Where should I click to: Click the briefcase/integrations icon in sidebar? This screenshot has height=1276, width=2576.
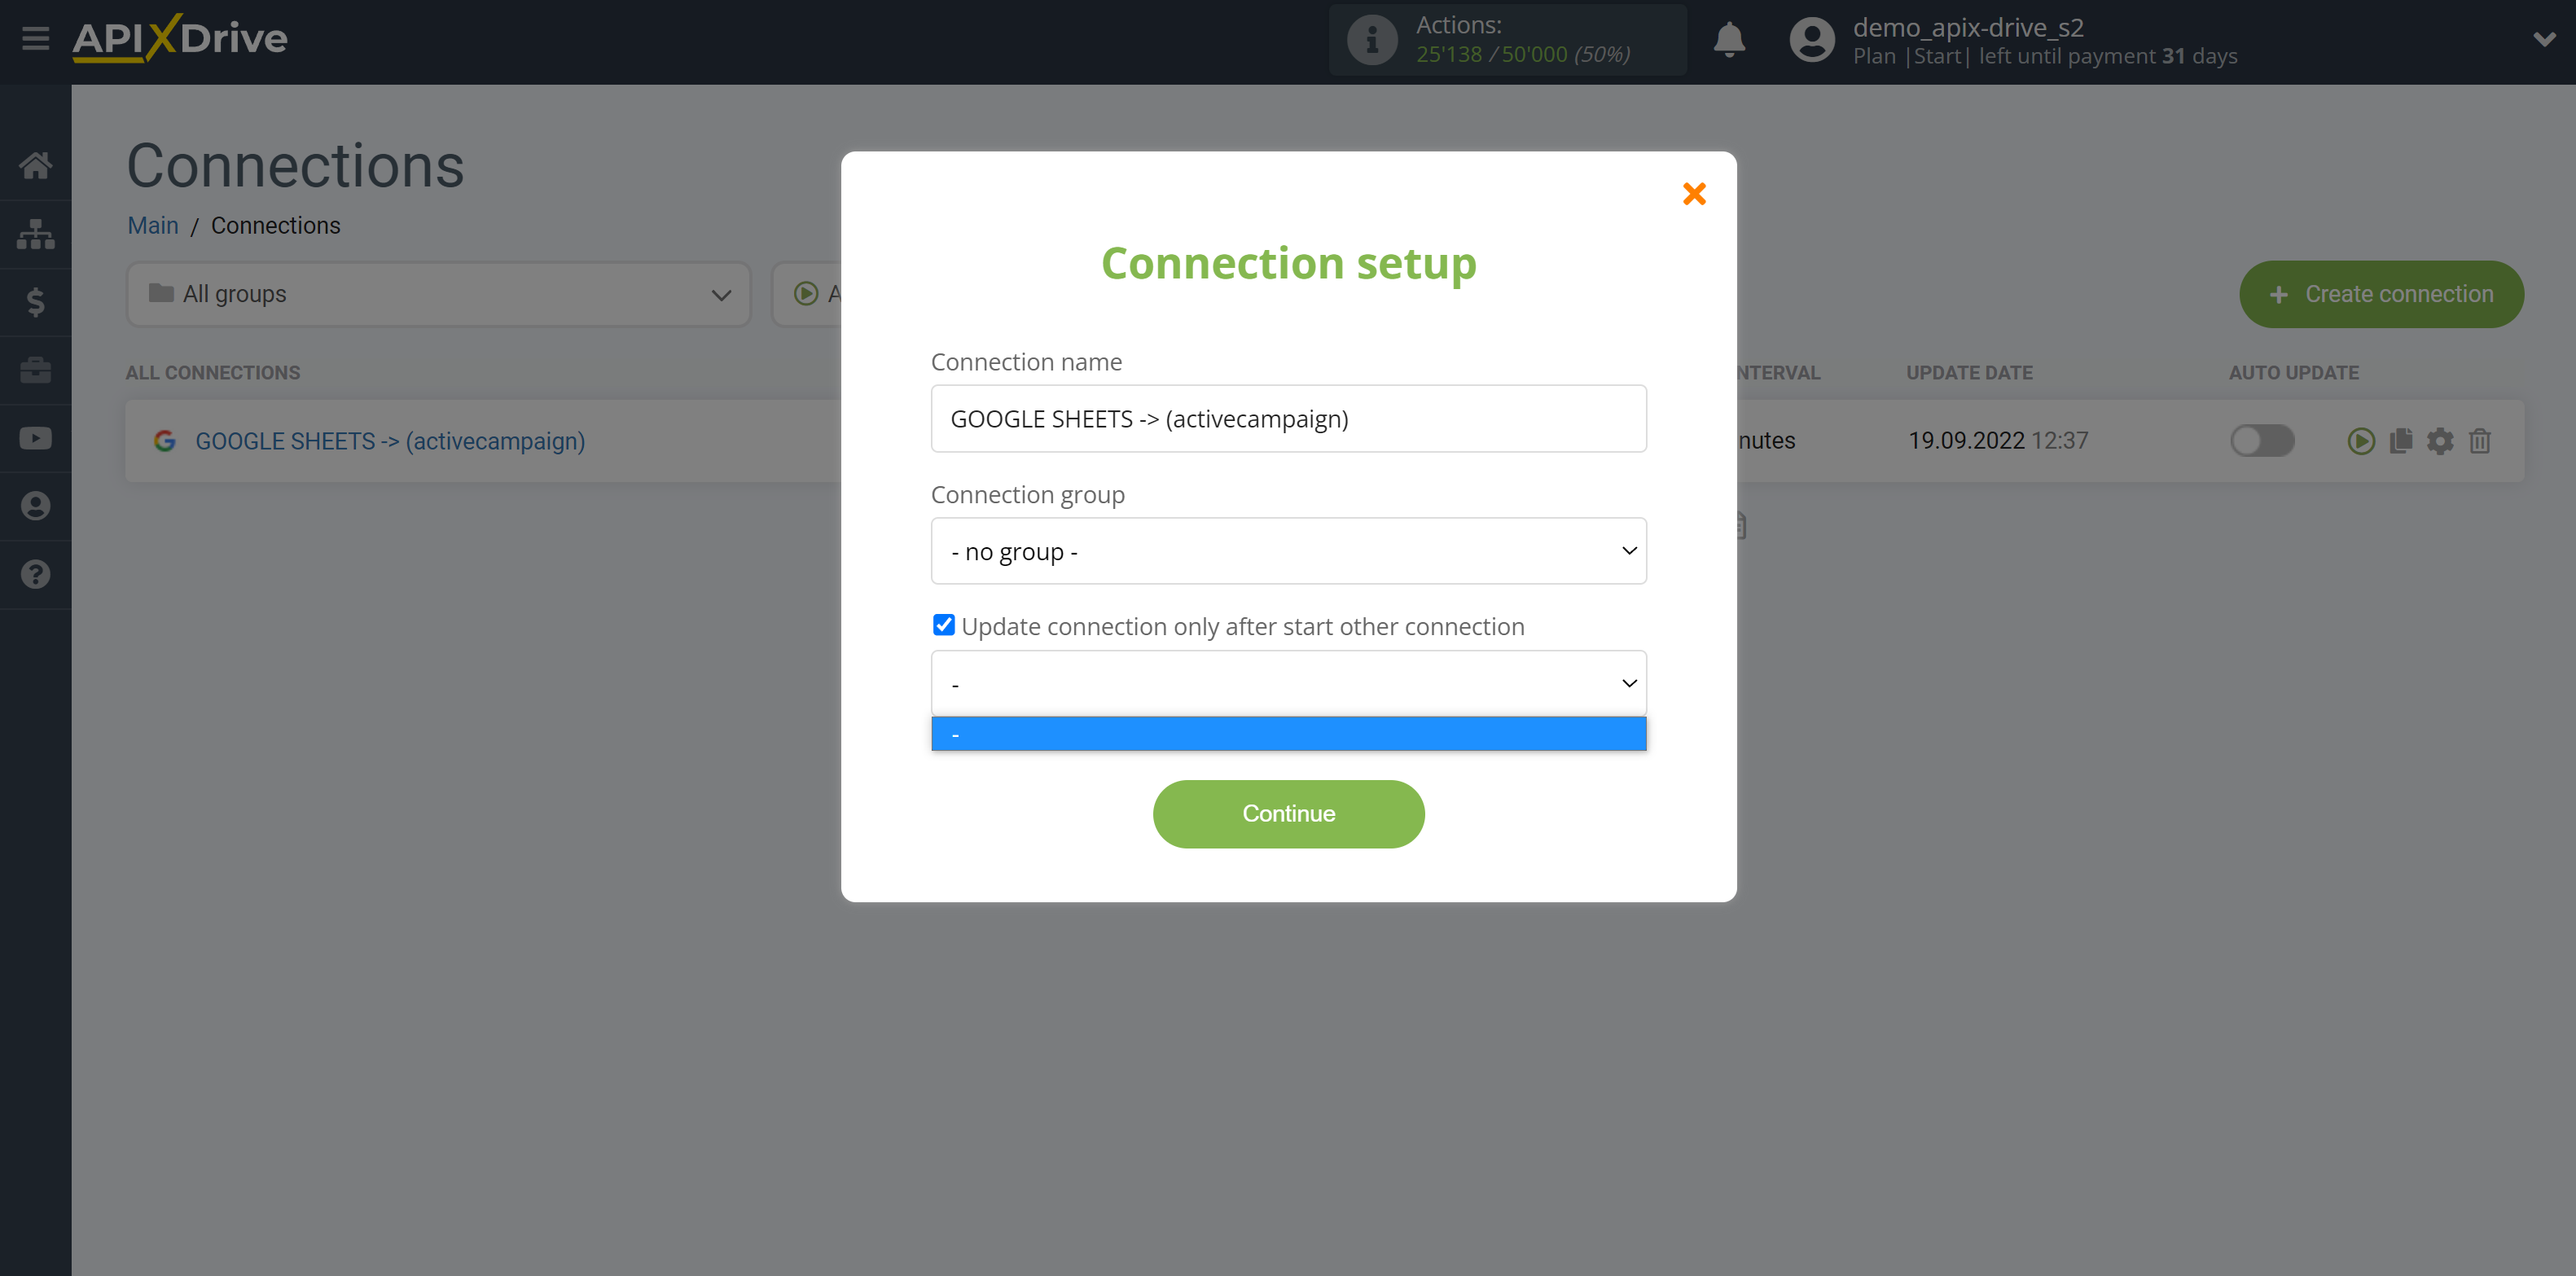point(36,370)
